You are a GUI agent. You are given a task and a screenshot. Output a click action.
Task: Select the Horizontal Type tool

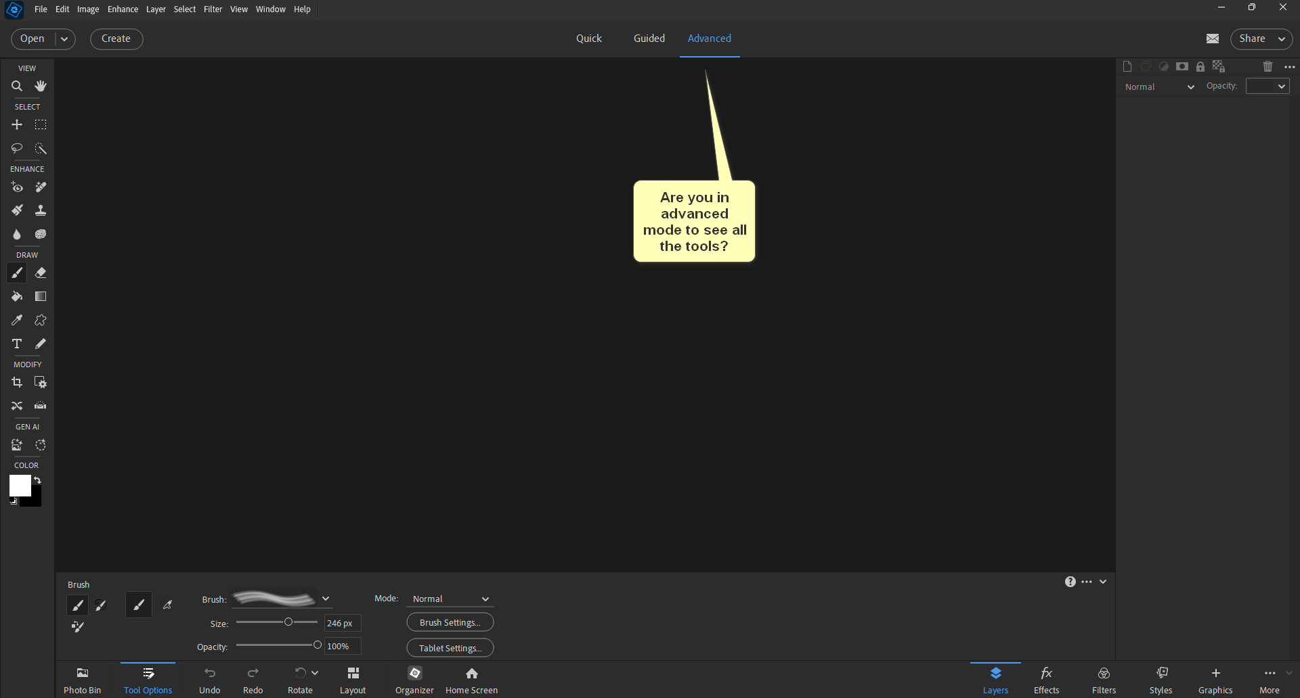point(16,344)
